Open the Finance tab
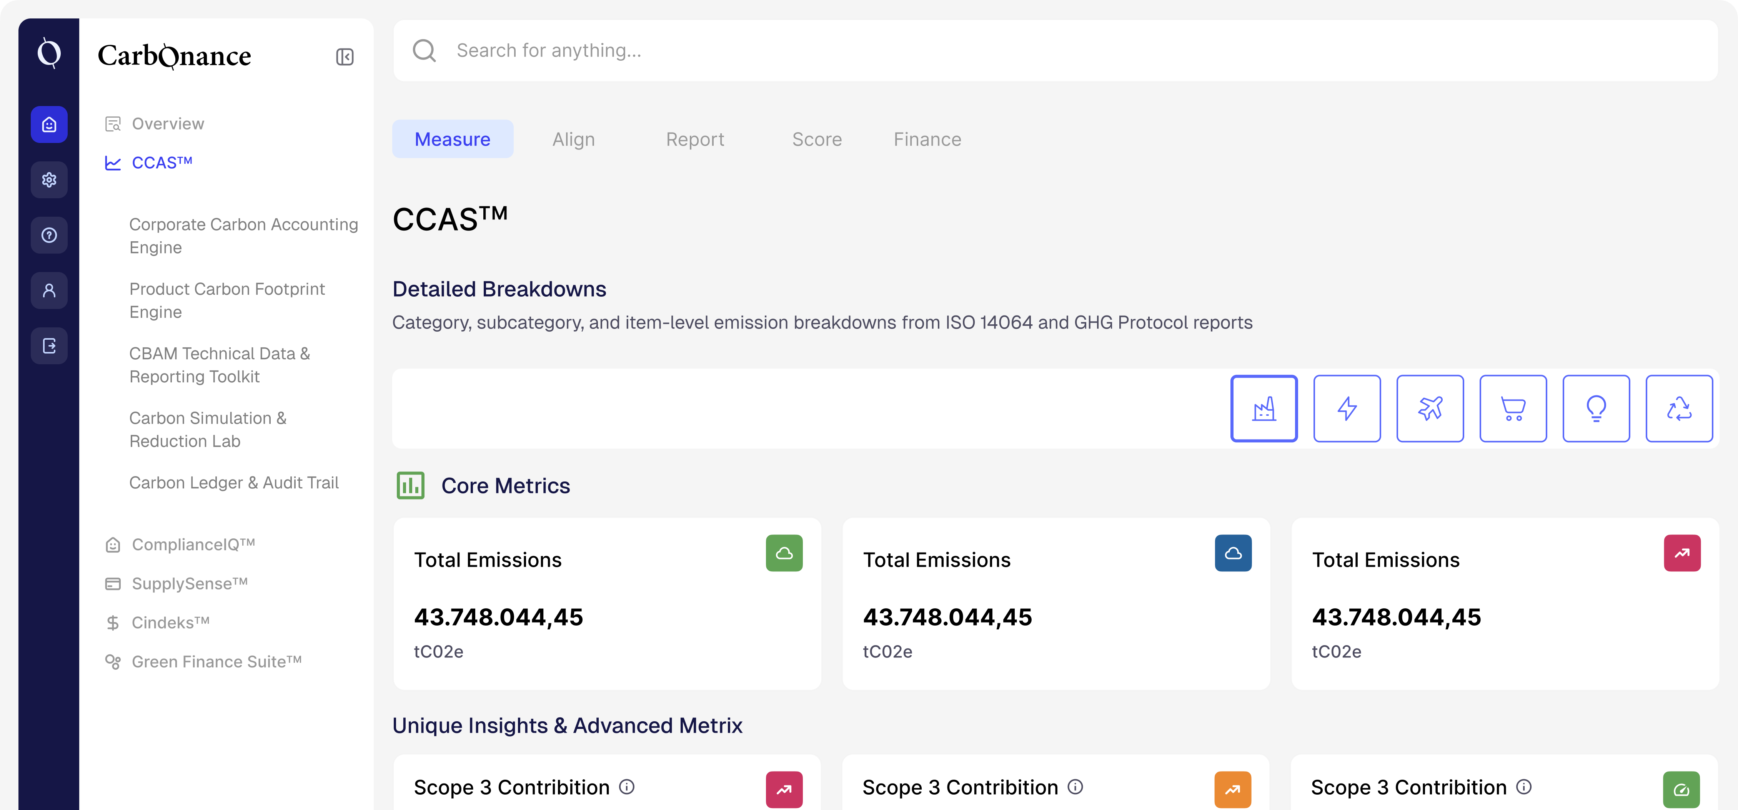1738x810 pixels. point(927,139)
